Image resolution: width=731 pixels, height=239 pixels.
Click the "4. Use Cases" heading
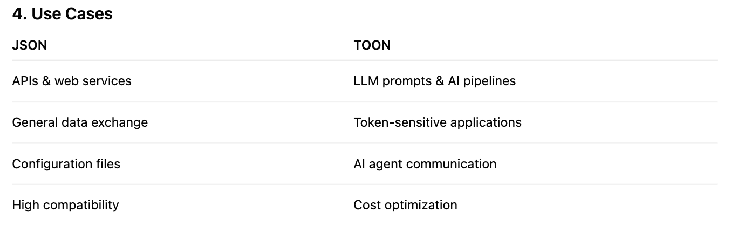(62, 14)
